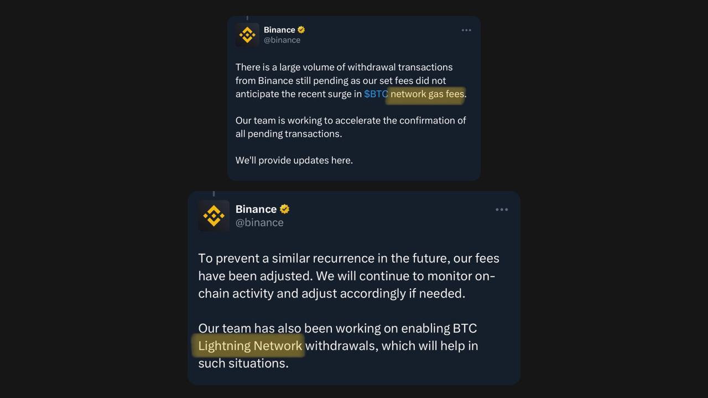Click verified badge on the pending withdrawals tweet
The image size is (708, 398).
click(x=301, y=30)
